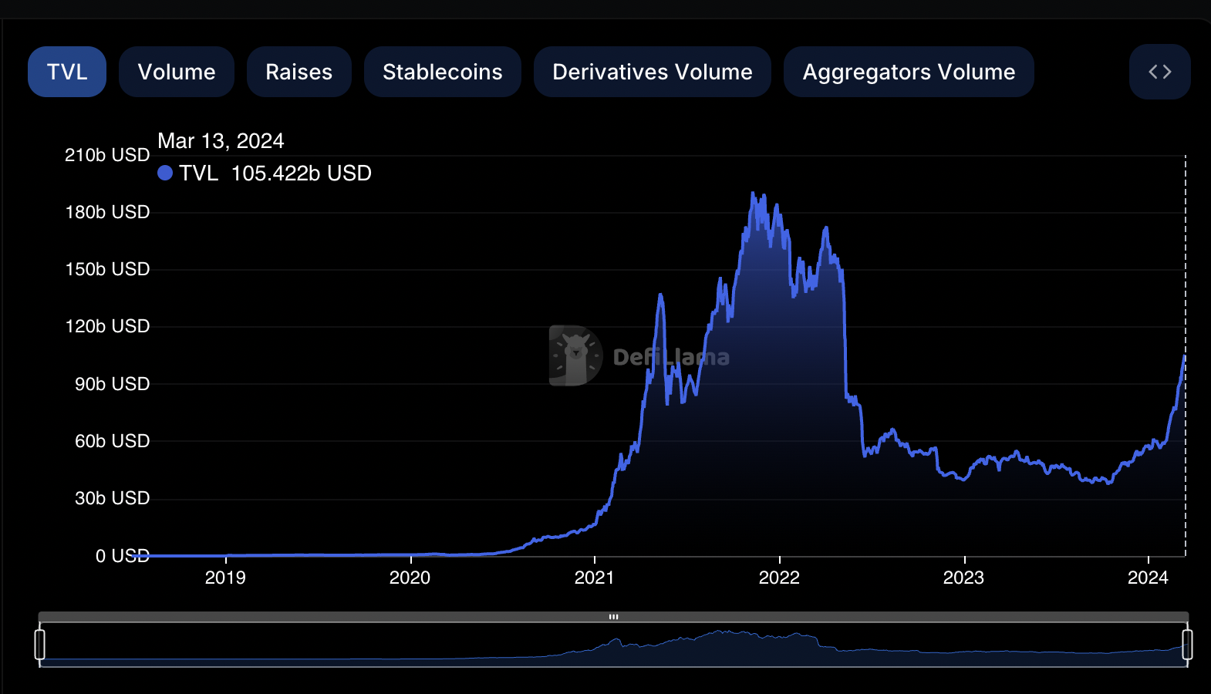Open the Aggregators Volume tab

pos(909,72)
